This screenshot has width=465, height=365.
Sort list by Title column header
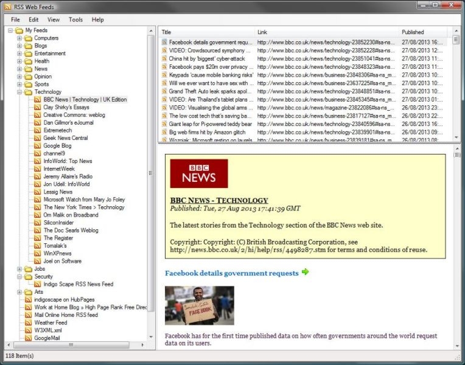[207, 32]
